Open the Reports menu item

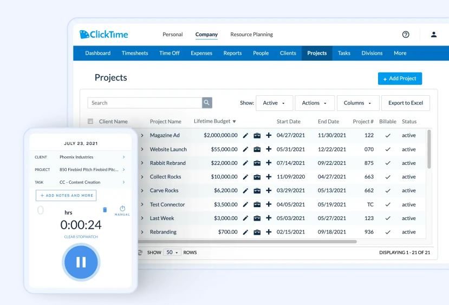[x=232, y=53]
